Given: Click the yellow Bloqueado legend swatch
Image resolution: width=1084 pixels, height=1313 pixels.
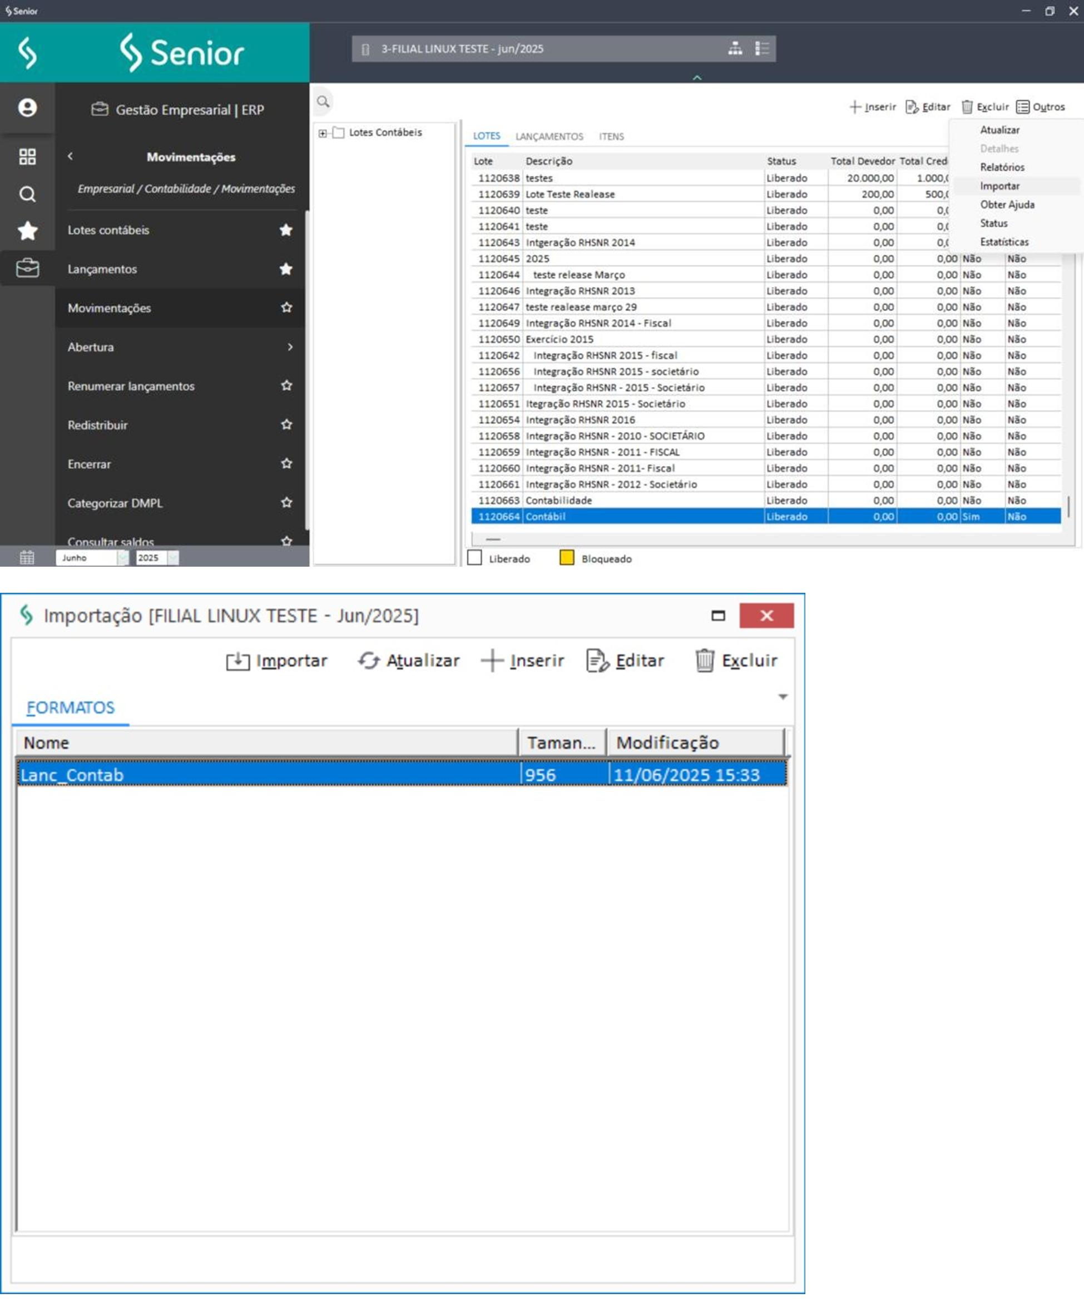Looking at the screenshot, I should [x=566, y=558].
